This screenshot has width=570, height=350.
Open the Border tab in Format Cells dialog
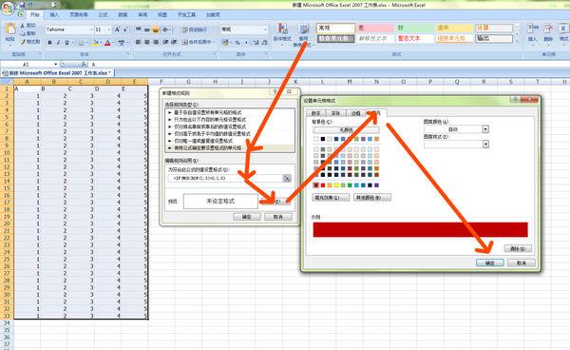355,113
